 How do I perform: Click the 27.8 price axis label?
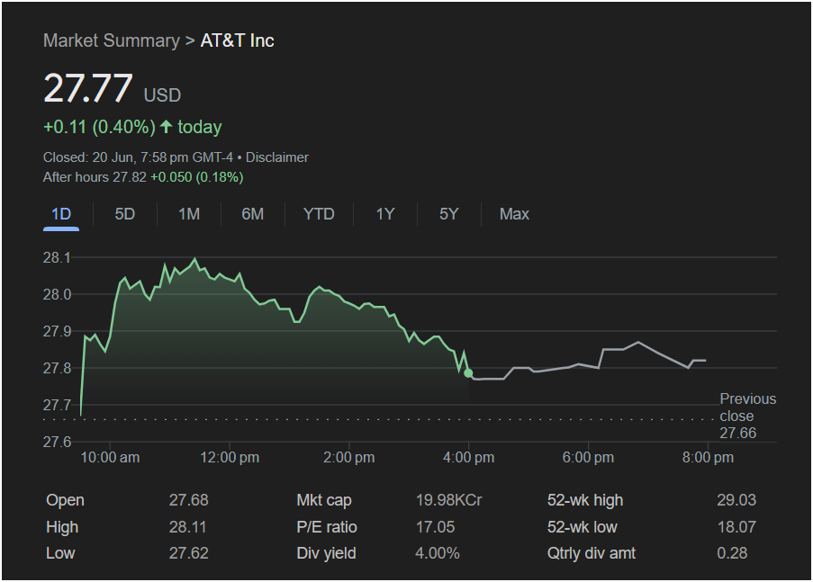pos(57,368)
